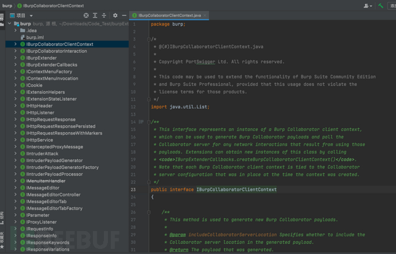Select the IBurpCollaboratorClientContext.java editor tab
396x254 pixels.
(x=170, y=15)
